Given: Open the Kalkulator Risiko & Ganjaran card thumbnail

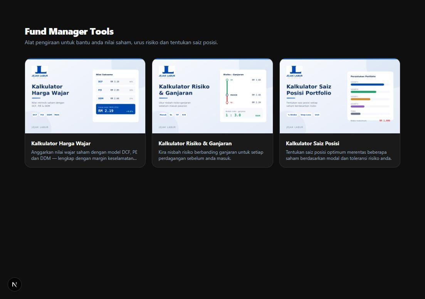Looking at the screenshot, I should click(x=213, y=96).
